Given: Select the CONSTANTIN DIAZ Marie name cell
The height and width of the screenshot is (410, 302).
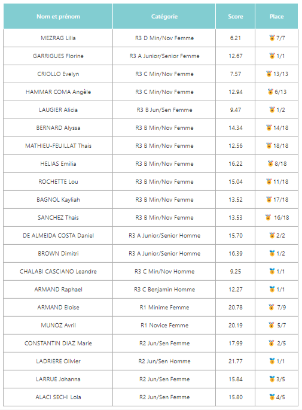Looking at the screenshot, I should [58, 344].
